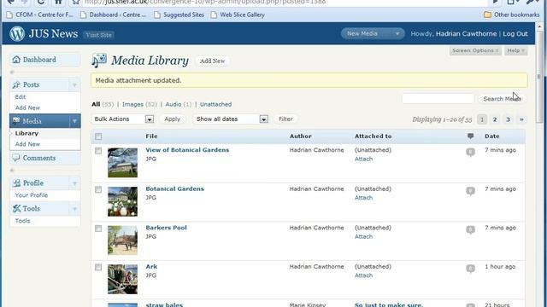
Task: Check the Barkers Pool row checkbox
Action: tap(98, 229)
